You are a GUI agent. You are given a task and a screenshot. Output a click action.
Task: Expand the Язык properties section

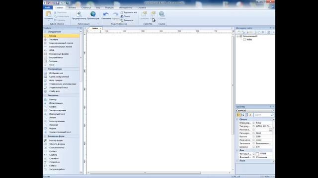(x=237, y=161)
